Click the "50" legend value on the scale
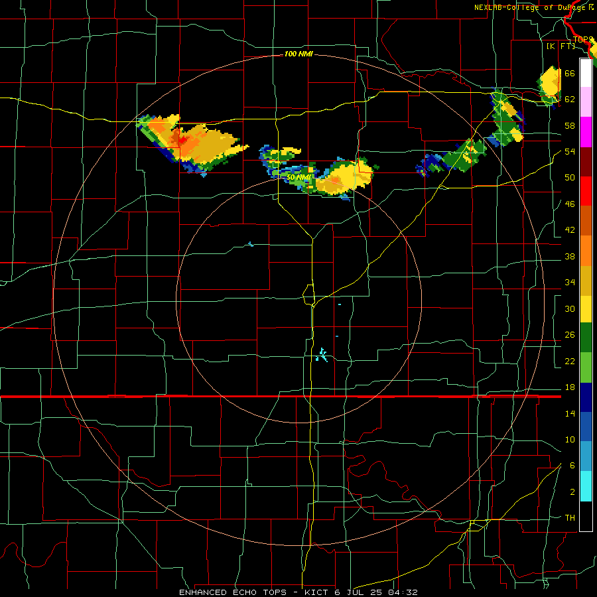 click(x=570, y=178)
